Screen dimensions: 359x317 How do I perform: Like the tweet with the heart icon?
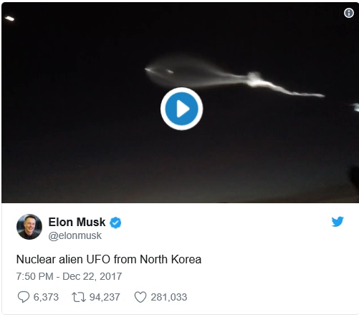coord(140,297)
